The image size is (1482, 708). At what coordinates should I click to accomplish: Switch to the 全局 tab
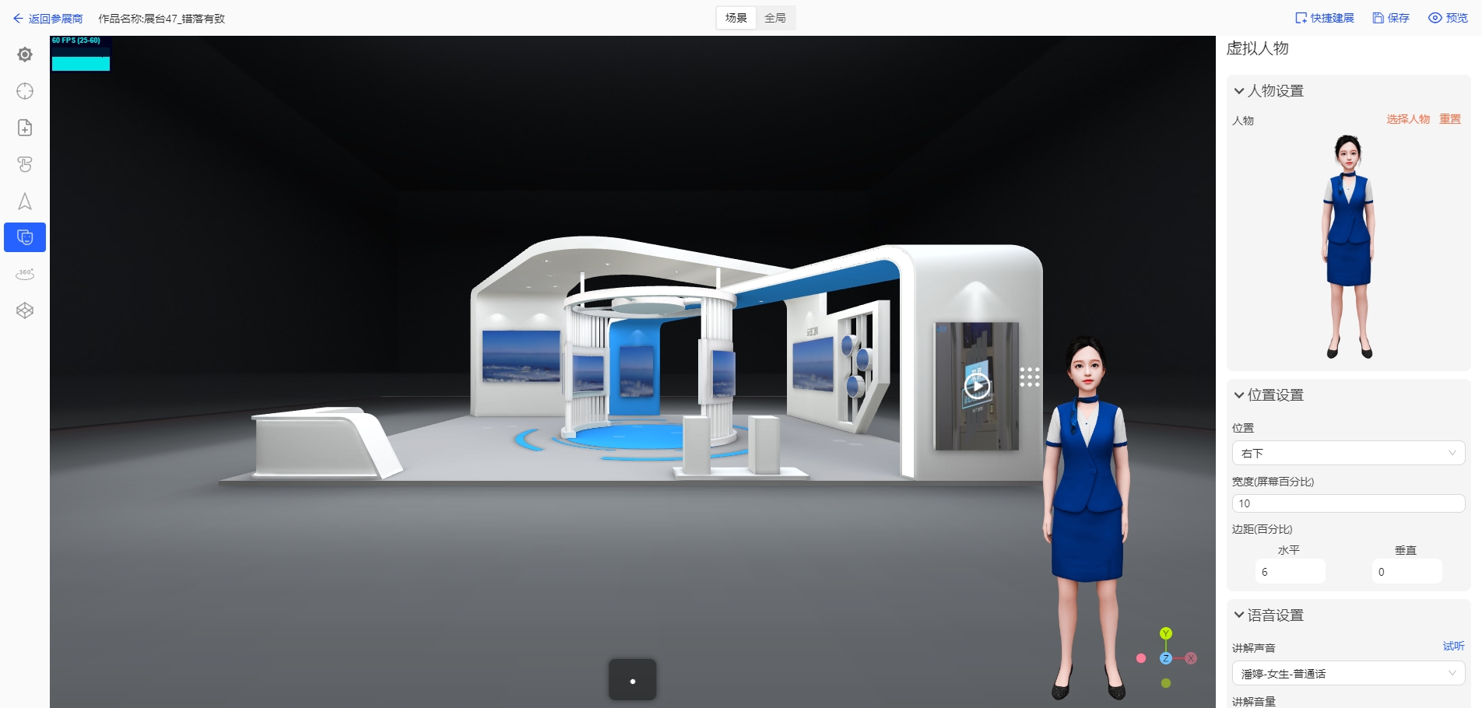(775, 17)
